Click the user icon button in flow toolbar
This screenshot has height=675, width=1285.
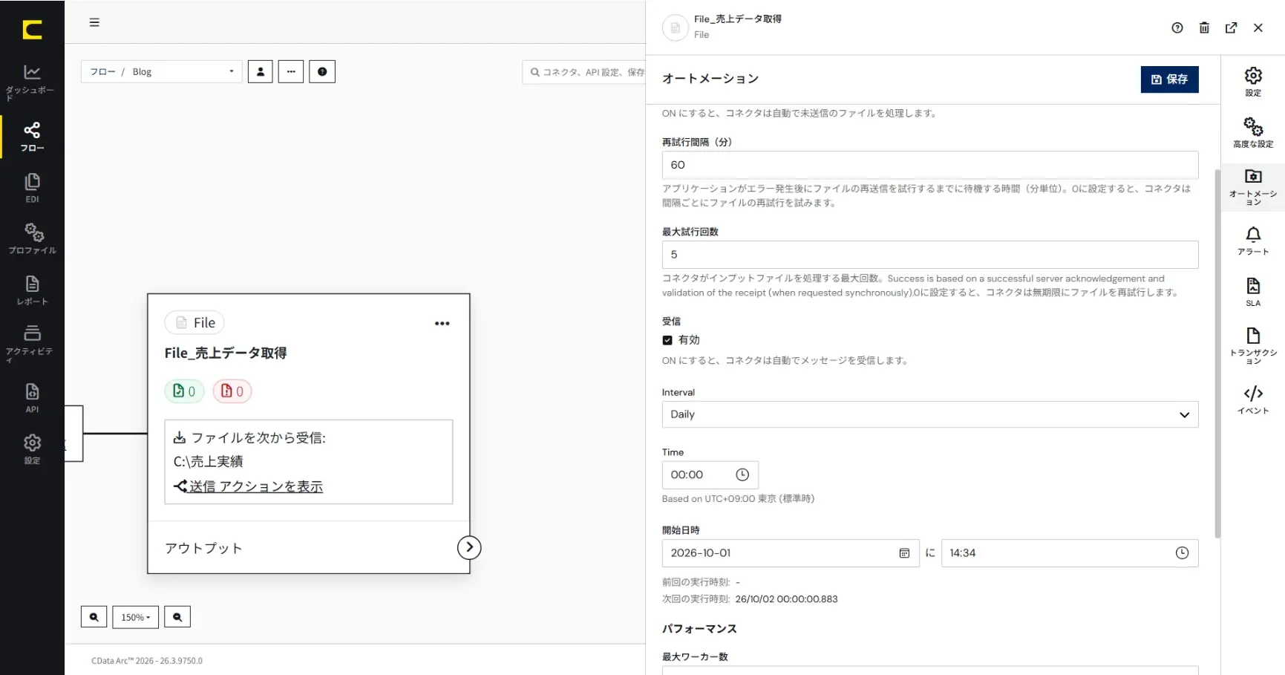tap(260, 71)
